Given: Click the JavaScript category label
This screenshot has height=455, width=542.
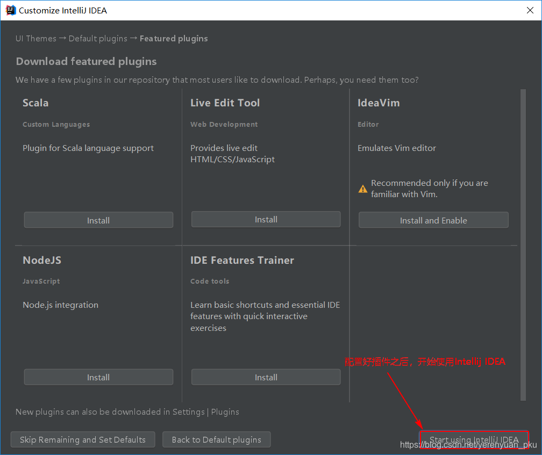Looking at the screenshot, I should coord(41,281).
